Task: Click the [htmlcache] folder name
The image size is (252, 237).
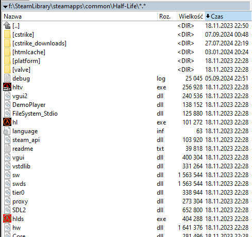Action: pyautogui.click(x=29, y=52)
